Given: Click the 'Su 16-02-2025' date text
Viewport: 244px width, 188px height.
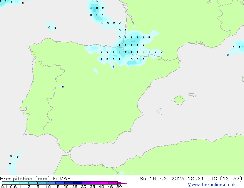Looking at the screenshot, I should coord(162,179).
